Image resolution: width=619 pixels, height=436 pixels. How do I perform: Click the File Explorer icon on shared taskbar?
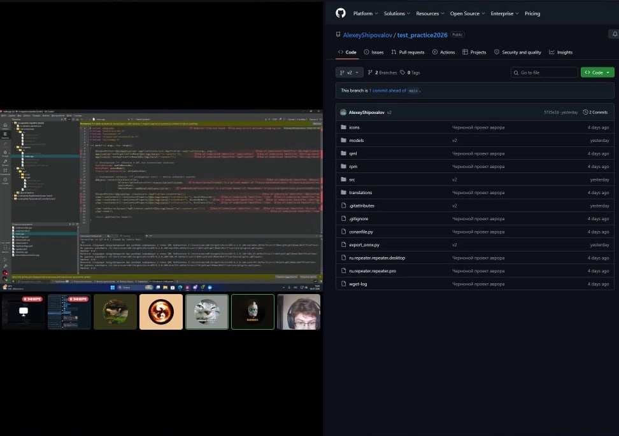(166, 288)
